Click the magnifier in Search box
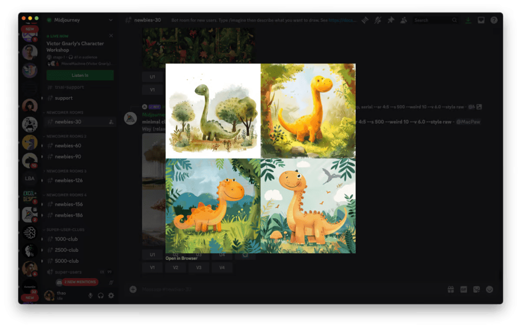This screenshot has width=521, height=328. 454,20
